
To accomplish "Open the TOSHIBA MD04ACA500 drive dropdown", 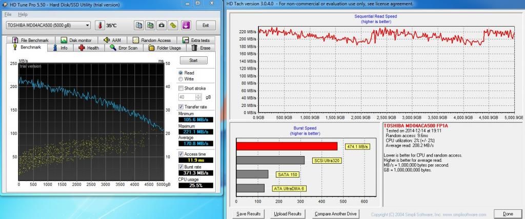I will 48,25.
